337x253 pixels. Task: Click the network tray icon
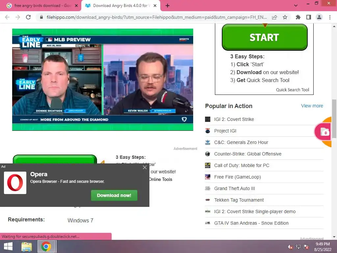click(x=298, y=247)
